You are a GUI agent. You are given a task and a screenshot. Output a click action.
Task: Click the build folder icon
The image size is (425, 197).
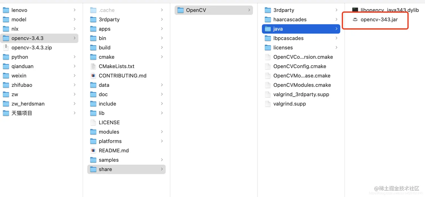93,47
